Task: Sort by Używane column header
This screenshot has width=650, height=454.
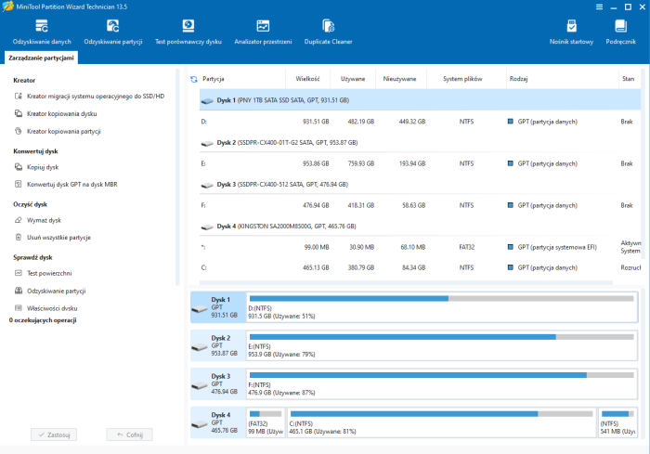Action: click(x=353, y=79)
